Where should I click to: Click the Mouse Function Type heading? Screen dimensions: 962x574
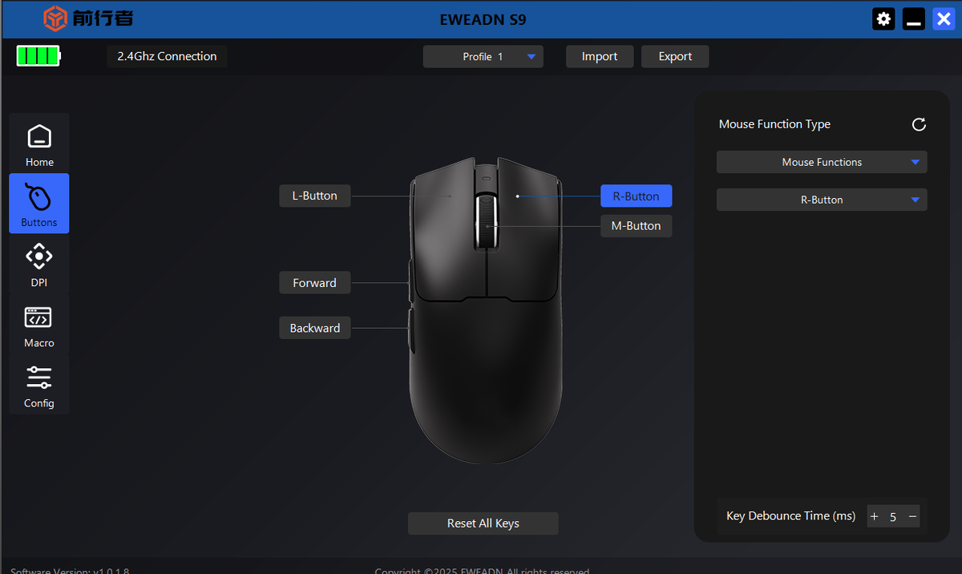[774, 124]
